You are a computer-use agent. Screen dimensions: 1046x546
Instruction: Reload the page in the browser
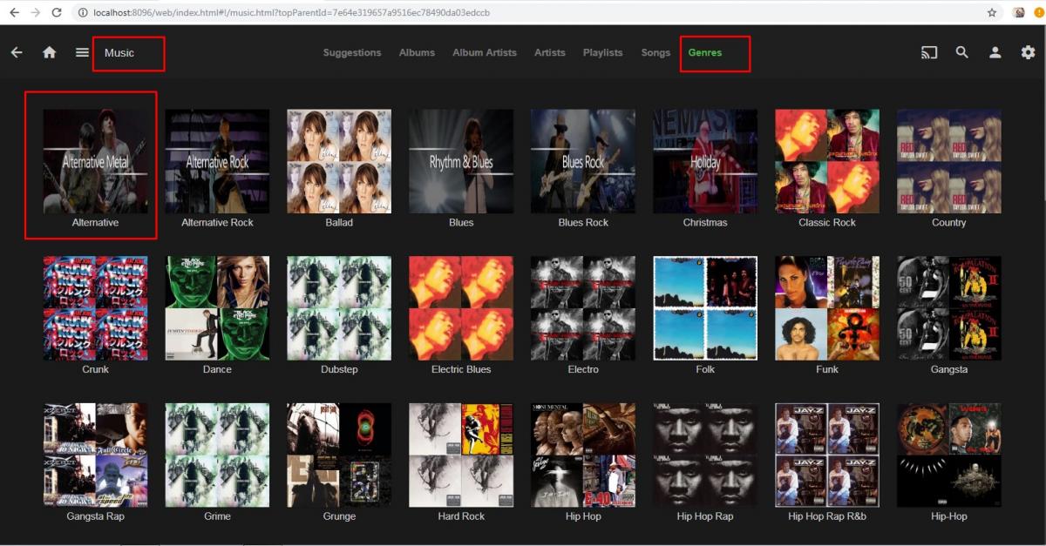click(55, 12)
